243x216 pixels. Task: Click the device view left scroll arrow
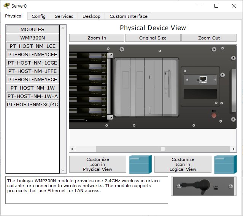[x=72, y=149]
